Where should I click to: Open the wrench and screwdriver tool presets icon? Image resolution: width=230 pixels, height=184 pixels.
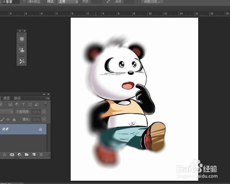pyautogui.click(x=22, y=61)
